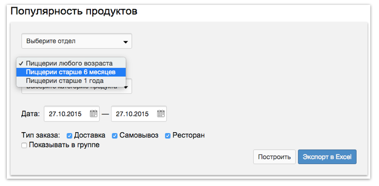Uncheck the Доставка checkbox
Viewport: 379px width, 186px height.
coord(69,136)
